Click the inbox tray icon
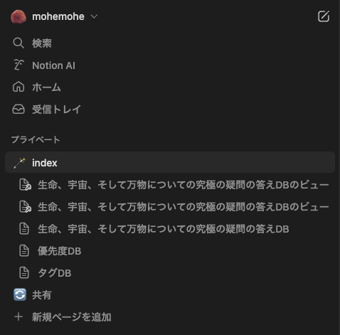340x335 pixels. point(18,110)
